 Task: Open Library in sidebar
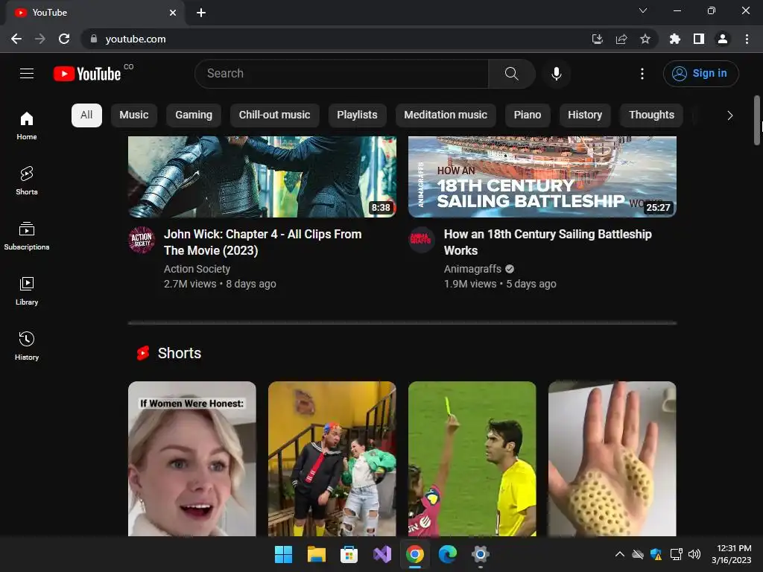27,291
